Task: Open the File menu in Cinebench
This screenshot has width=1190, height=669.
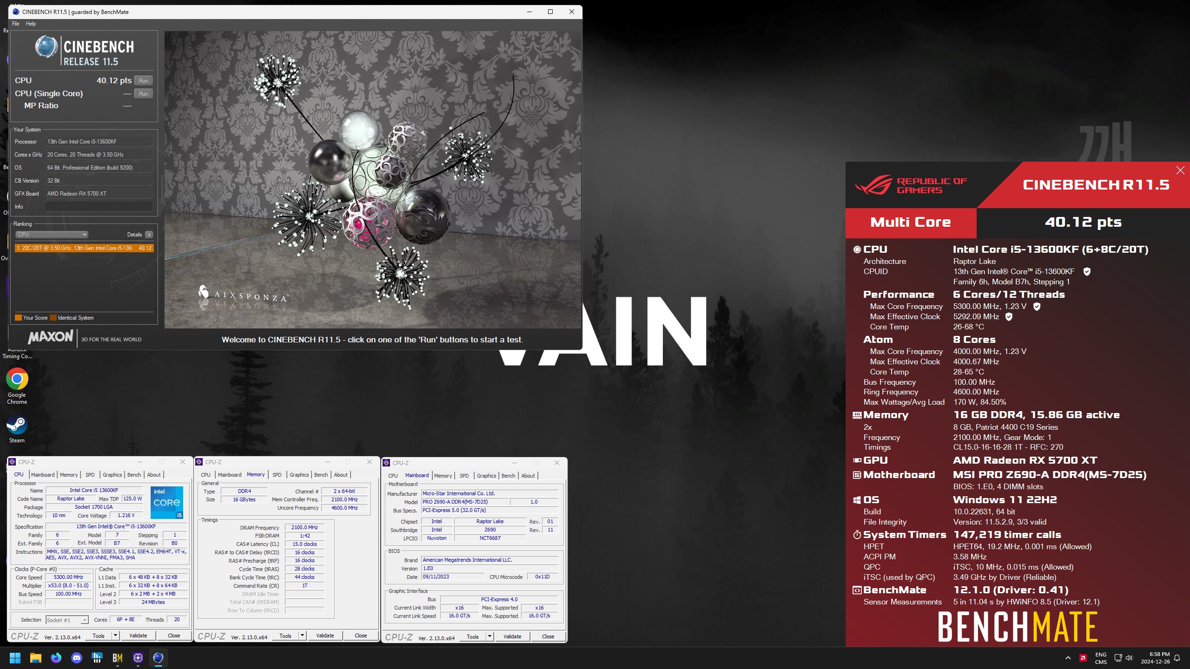Action: [x=15, y=24]
